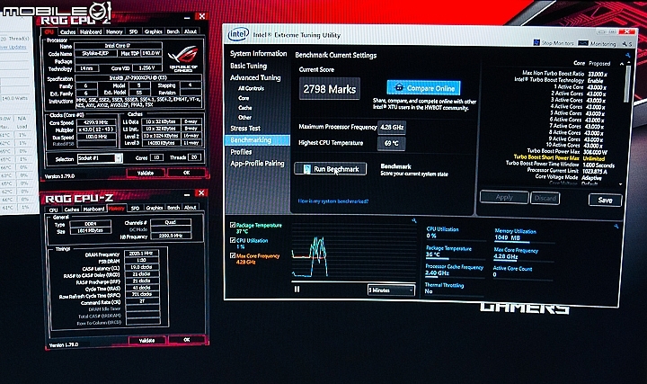Click Validate in upper CPU-Z window
Screen dimensions: 647x384
pyautogui.click(x=146, y=173)
